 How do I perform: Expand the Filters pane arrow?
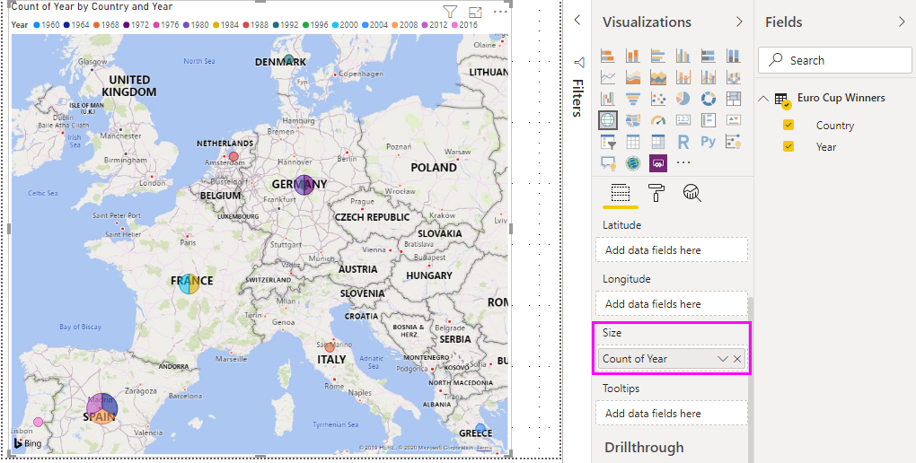(577, 21)
